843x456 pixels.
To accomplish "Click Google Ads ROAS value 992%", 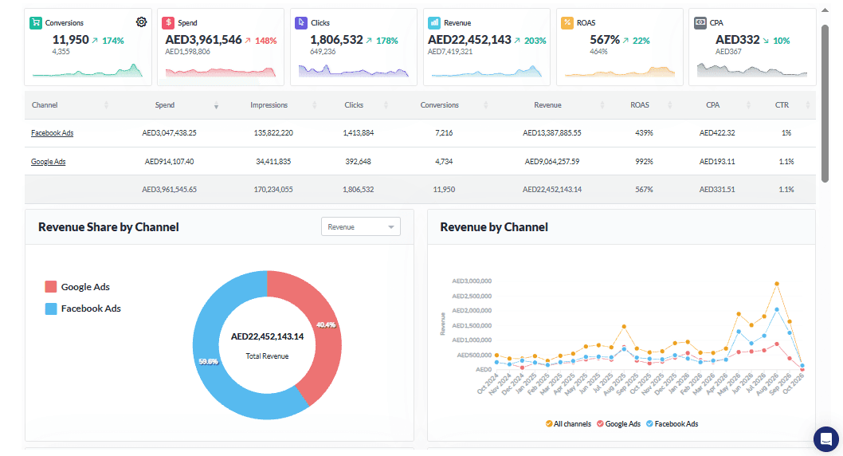I will pos(644,161).
